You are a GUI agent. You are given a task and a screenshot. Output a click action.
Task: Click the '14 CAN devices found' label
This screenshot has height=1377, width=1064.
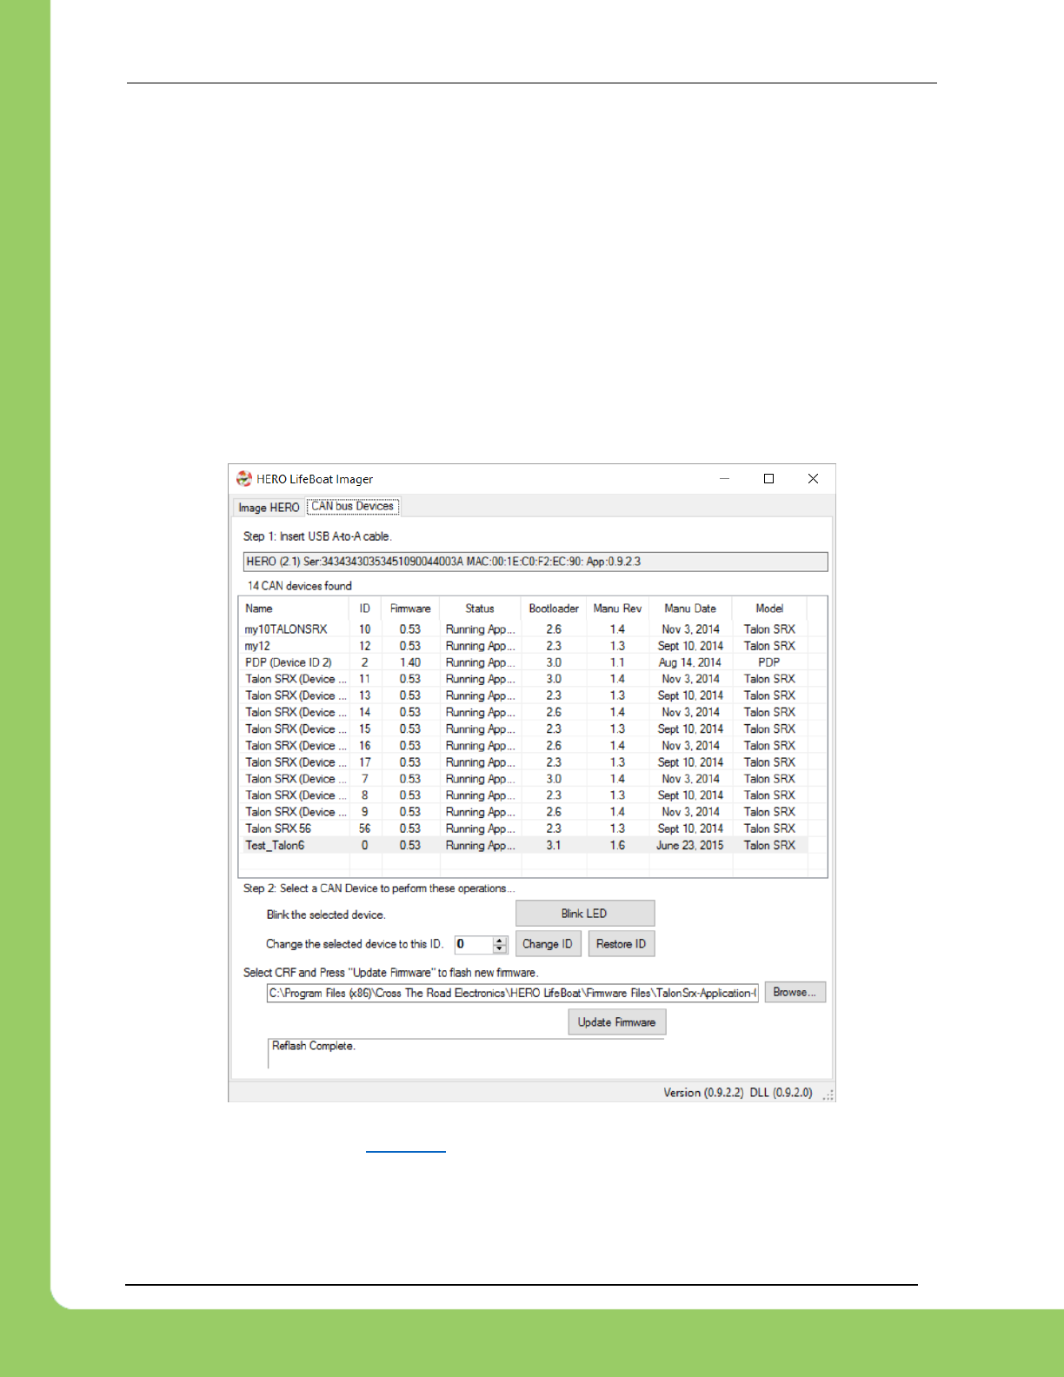300,586
